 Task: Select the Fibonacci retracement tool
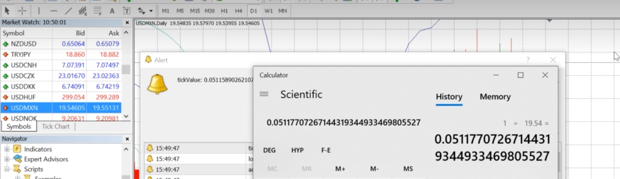click(x=97, y=10)
